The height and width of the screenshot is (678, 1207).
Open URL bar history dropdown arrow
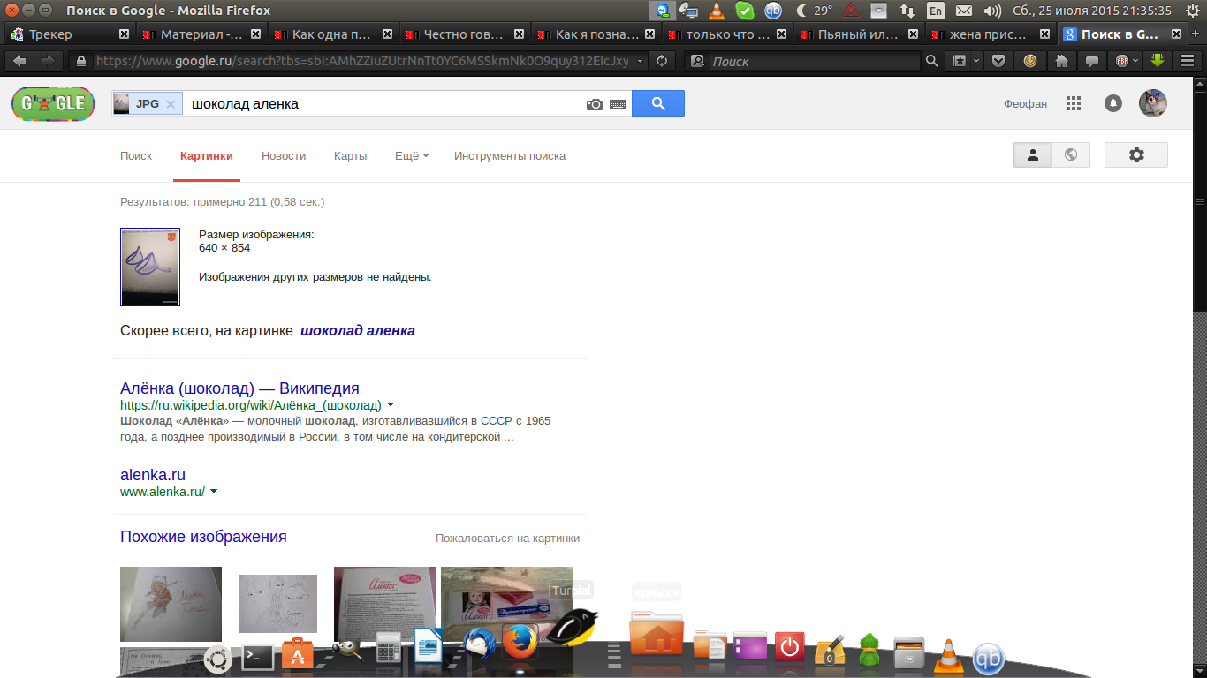pyautogui.click(x=639, y=61)
